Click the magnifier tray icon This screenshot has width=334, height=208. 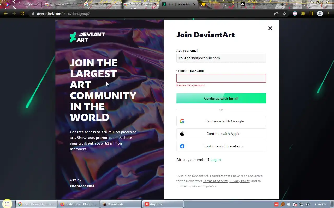point(283,204)
